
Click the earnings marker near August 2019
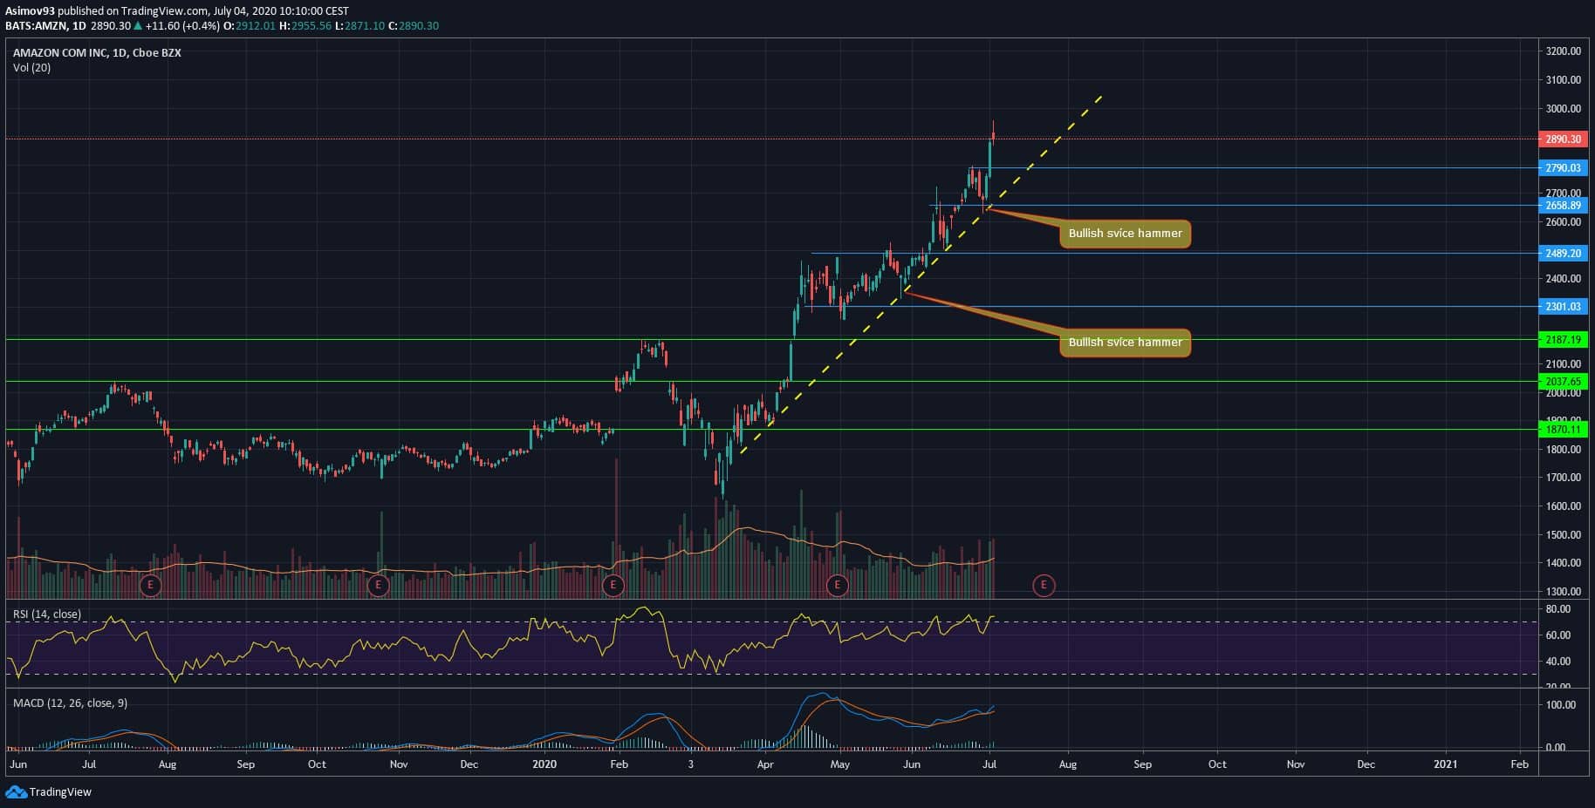coord(151,585)
